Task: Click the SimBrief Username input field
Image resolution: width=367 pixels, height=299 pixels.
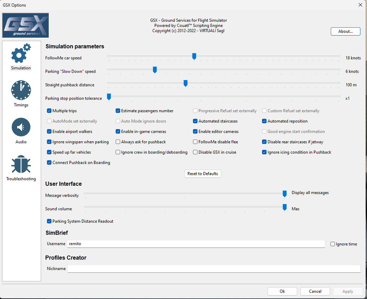Action: pyautogui.click(x=196, y=244)
